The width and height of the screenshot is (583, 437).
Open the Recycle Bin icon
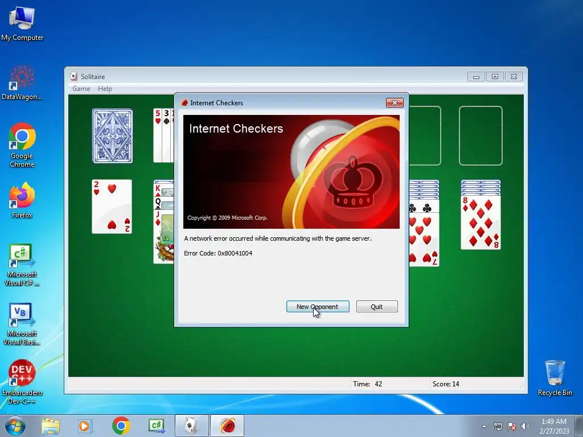click(x=555, y=378)
